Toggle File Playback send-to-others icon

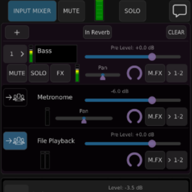click(15, 141)
